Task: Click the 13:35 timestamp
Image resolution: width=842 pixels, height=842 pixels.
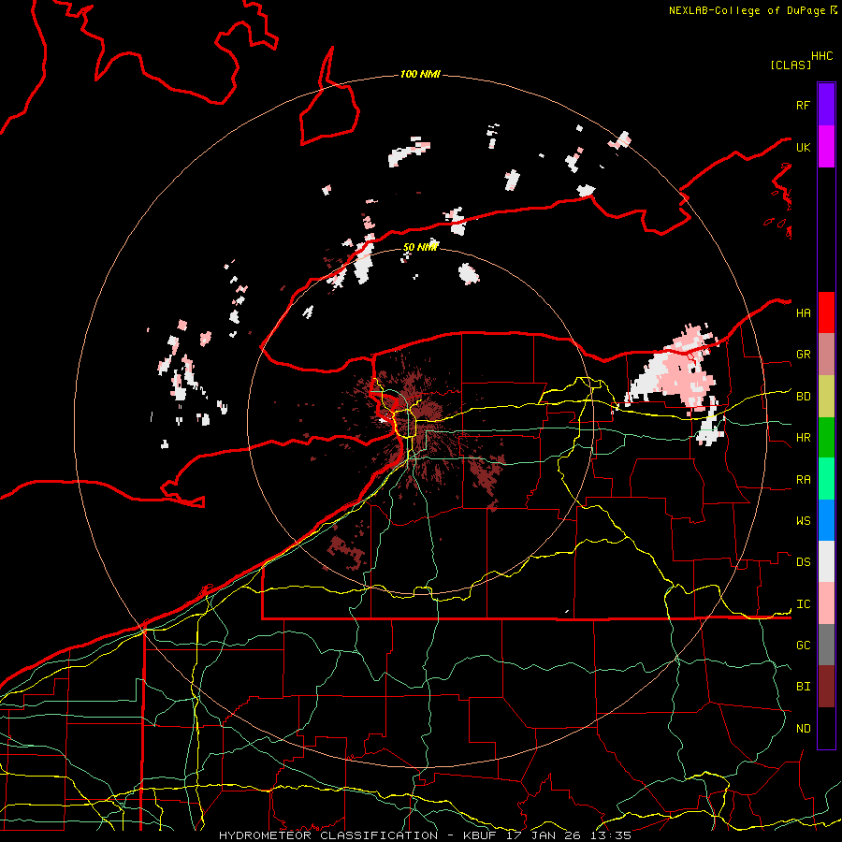Action: [612, 835]
